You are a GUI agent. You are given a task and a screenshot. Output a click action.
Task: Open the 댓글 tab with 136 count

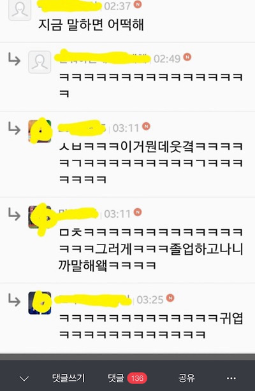pyautogui.click(x=127, y=378)
